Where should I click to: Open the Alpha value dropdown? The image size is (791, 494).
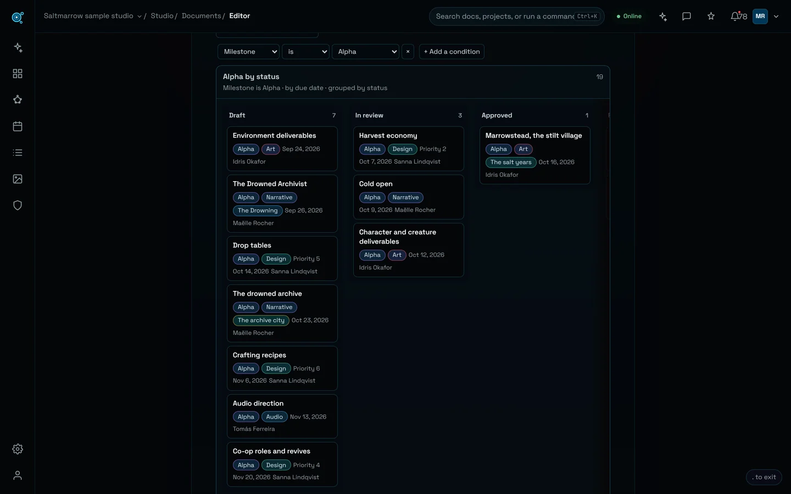click(365, 52)
